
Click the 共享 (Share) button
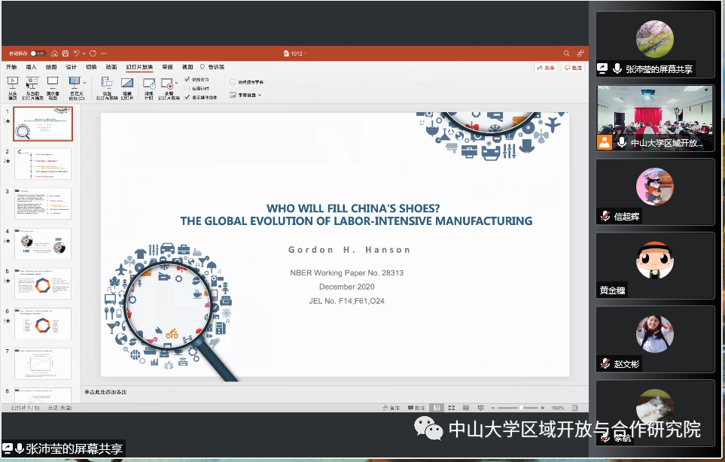[x=545, y=68]
